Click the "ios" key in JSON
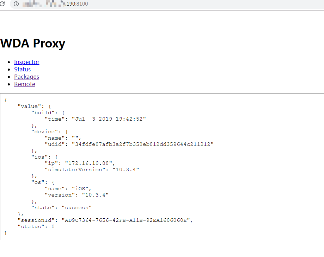This screenshot has width=324, height=257. 39,157
